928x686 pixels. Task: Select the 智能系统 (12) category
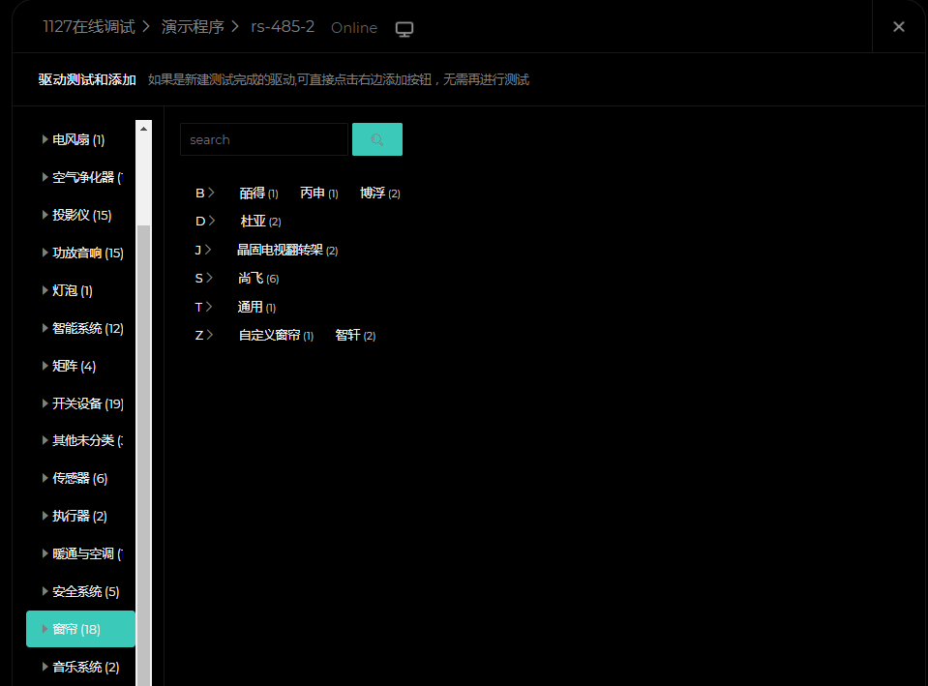pos(87,328)
